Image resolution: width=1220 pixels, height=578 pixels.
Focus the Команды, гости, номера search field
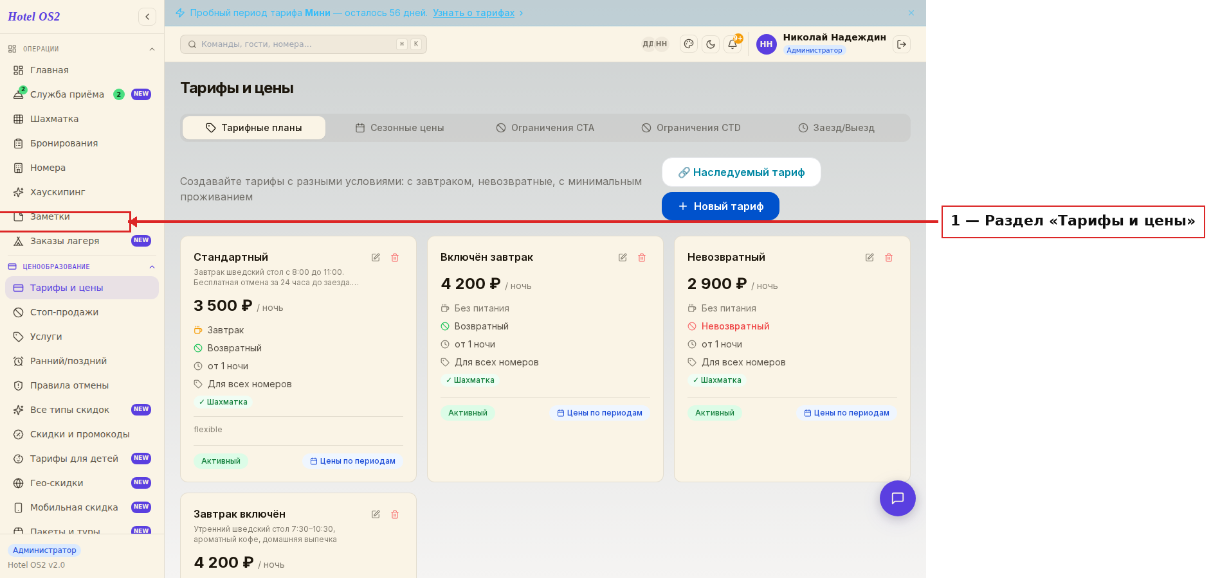pyautogui.click(x=304, y=44)
